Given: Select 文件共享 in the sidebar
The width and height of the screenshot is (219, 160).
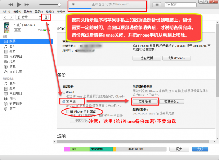Looking at the screenshot, I should point(16,72).
